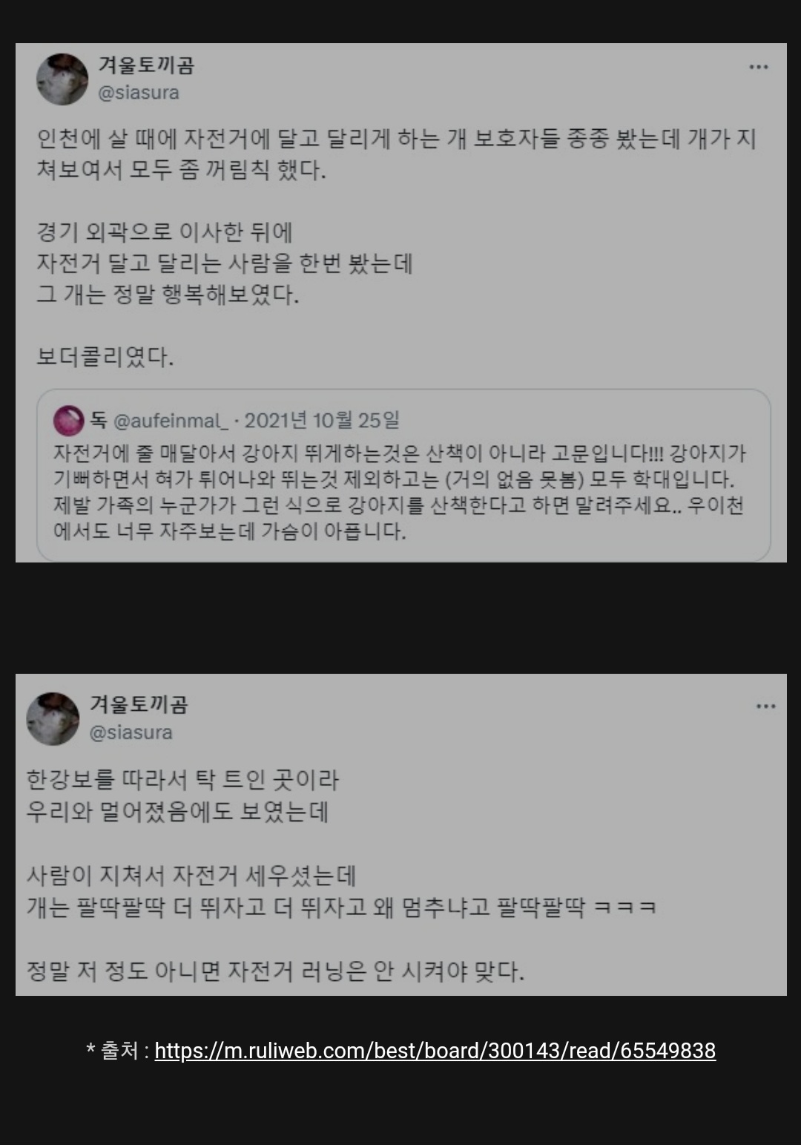The height and width of the screenshot is (1145, 801).
Task: Click the @siasura handle in the first tweet
Action: [139, 93]
